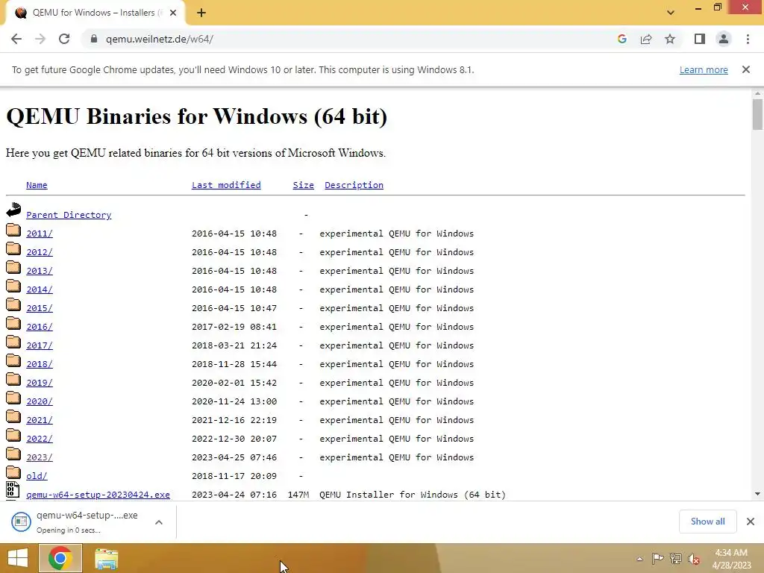Click the Show all downloads button
The image size is (764, 573).
(707, 522)
